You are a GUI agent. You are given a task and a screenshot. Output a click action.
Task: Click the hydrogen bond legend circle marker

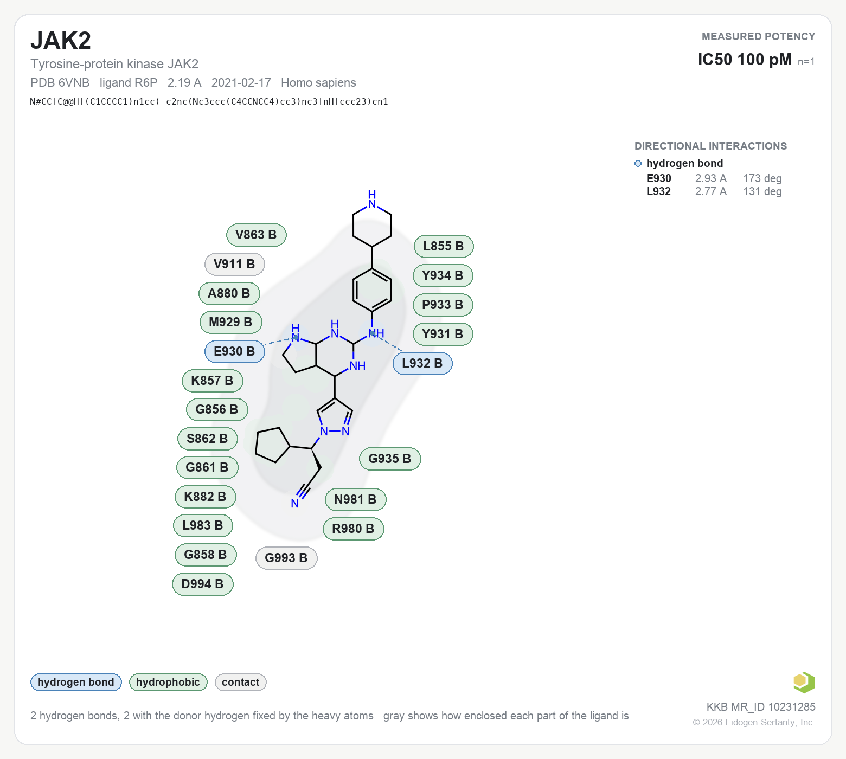(x=638, y=164)
